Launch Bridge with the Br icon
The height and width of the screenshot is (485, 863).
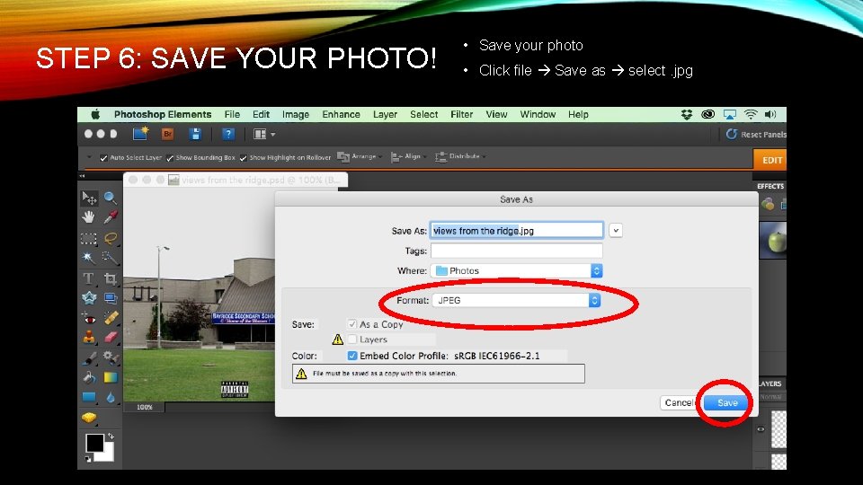(x=168, y=134)
